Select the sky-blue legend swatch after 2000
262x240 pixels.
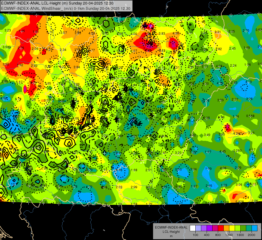(x=255, y=228)
